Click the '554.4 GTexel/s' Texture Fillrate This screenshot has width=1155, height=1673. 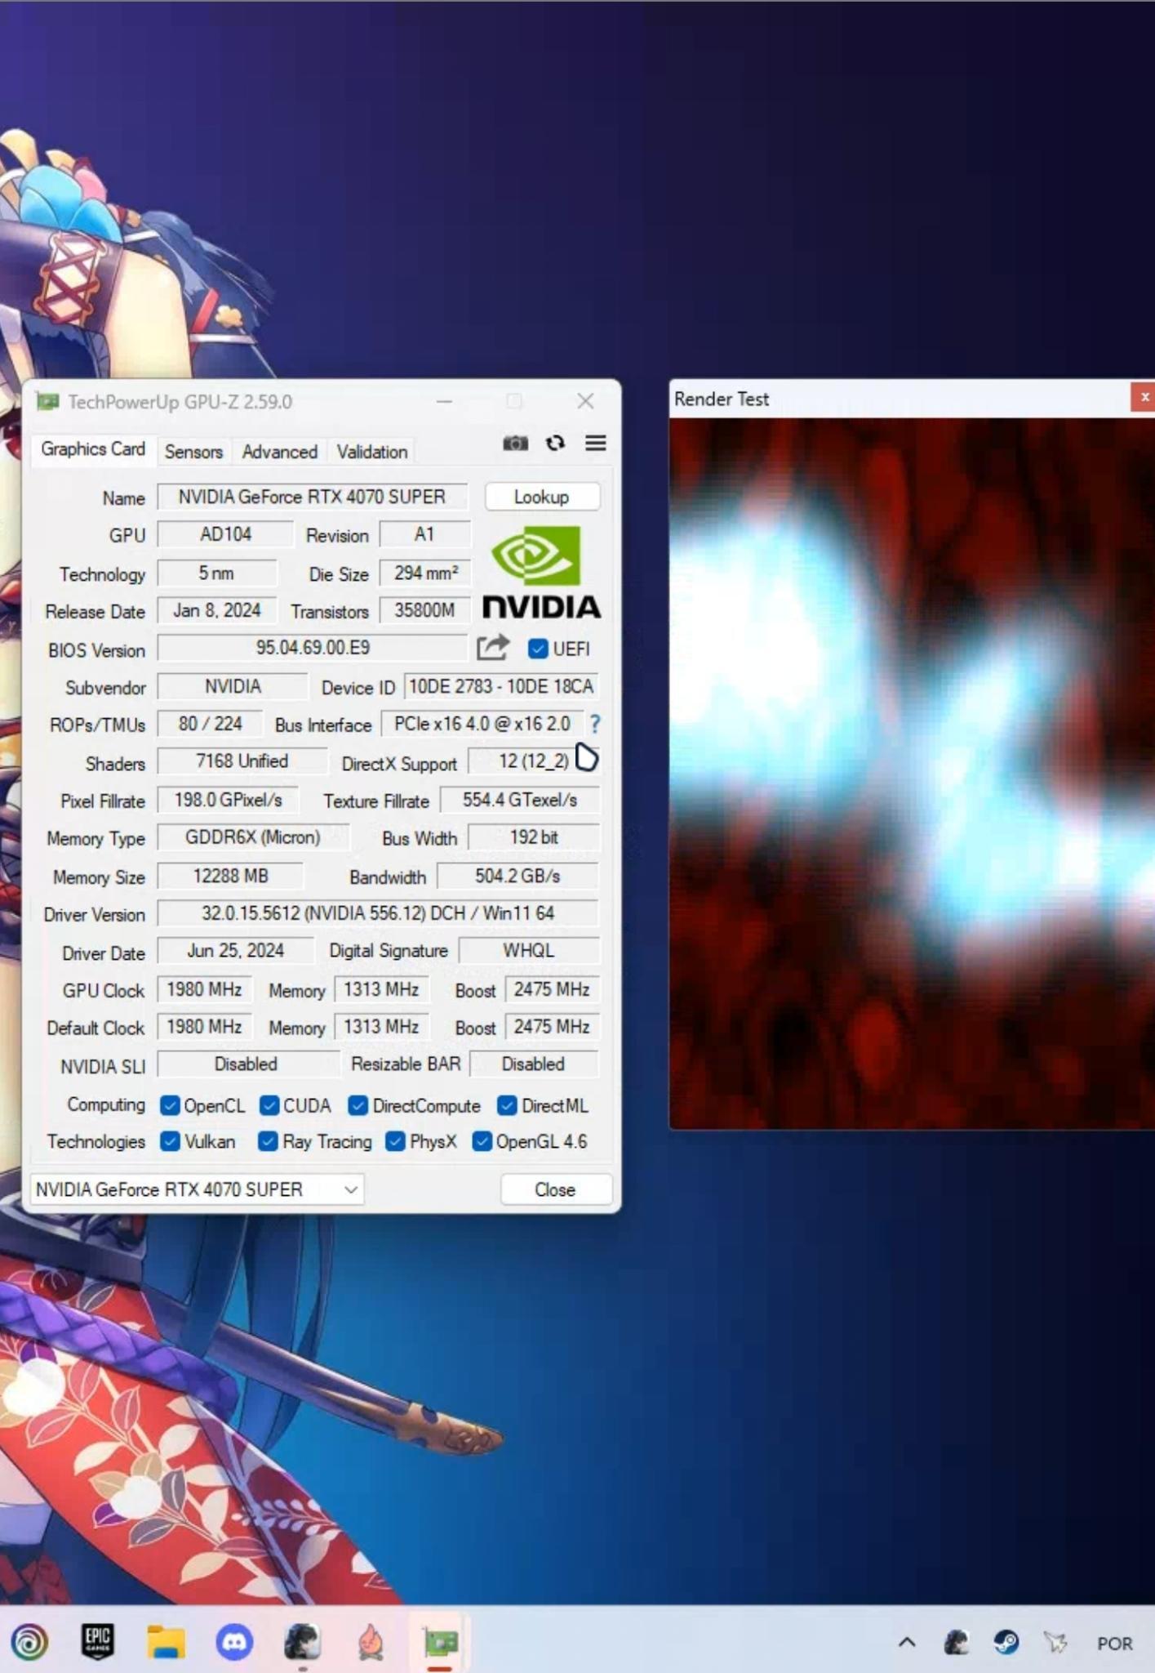tap(520, 800)
